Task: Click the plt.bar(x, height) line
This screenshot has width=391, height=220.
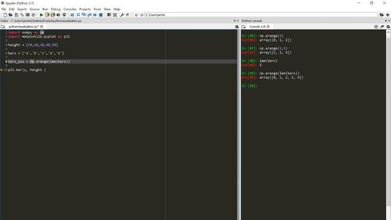Action: pos(27,70)
